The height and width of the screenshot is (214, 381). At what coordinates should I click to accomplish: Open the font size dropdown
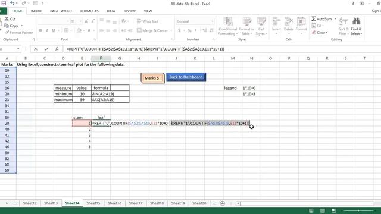pyautogui.click(x=80, y=21)
